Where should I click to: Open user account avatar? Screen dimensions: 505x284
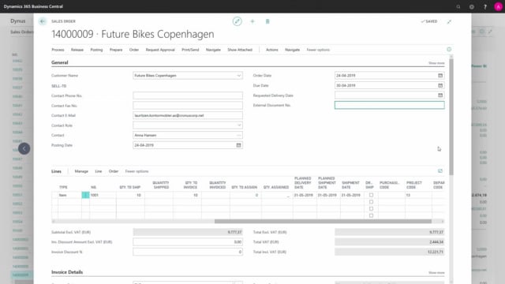(498, 6)
